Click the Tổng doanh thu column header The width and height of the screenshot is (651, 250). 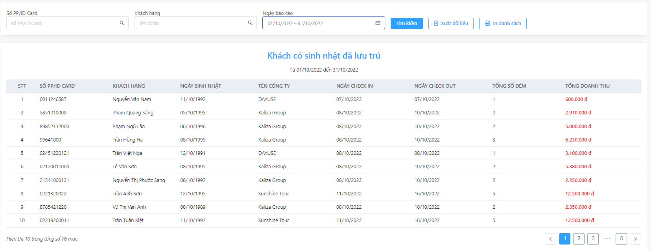[587, 86]
